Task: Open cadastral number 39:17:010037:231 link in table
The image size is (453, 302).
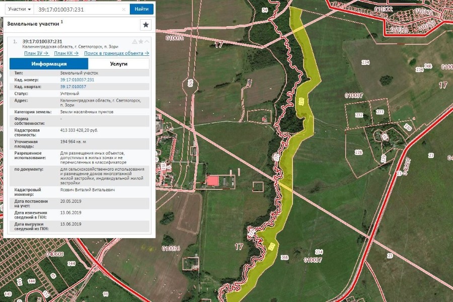Action: (77, 80)
